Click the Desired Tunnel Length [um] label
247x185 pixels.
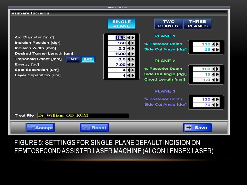click(x=44, y=54)
